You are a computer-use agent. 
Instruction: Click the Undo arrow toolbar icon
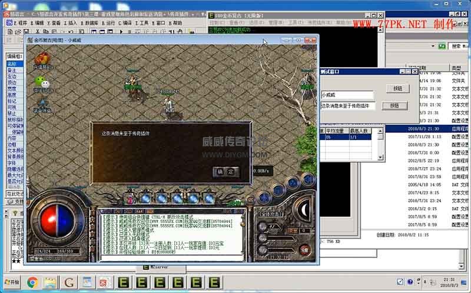[x=71, y=31]
